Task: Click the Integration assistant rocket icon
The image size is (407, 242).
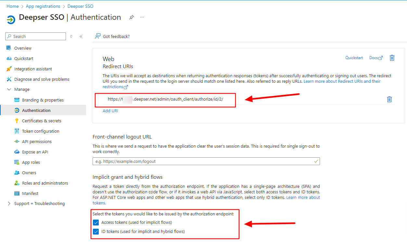Action: [9, 69]
